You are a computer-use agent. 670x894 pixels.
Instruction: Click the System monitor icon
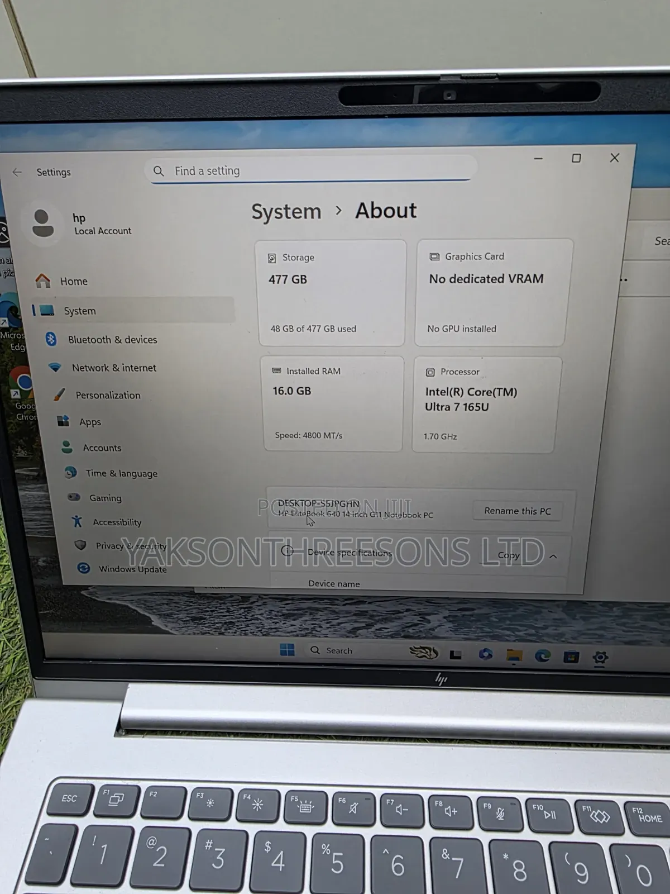pyautogui.click(x=47, y=310)
